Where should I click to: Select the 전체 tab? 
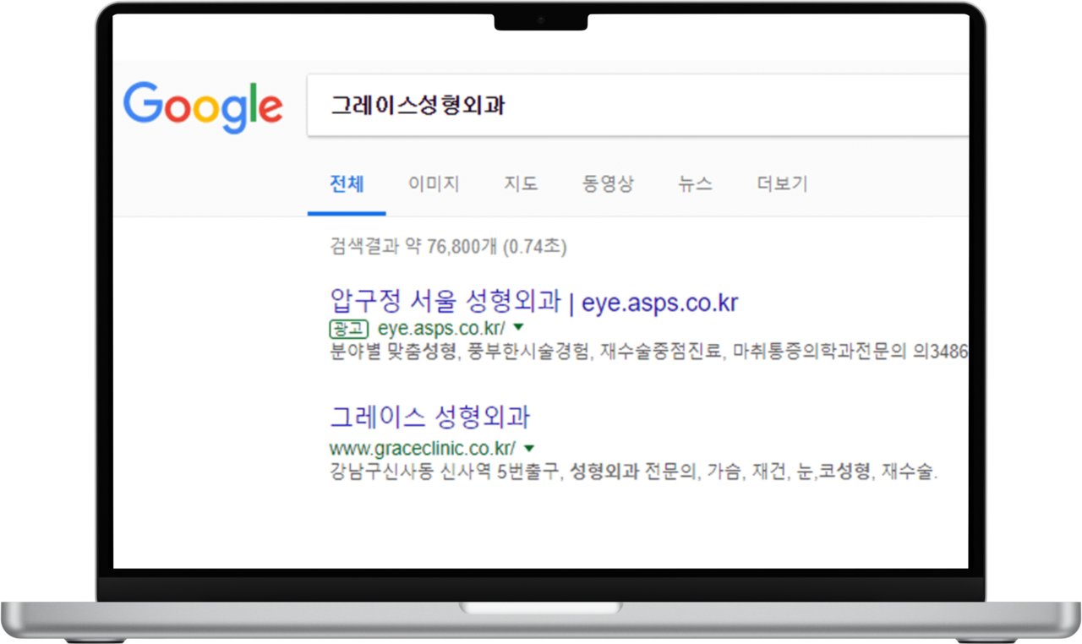(x=347, y=184)
